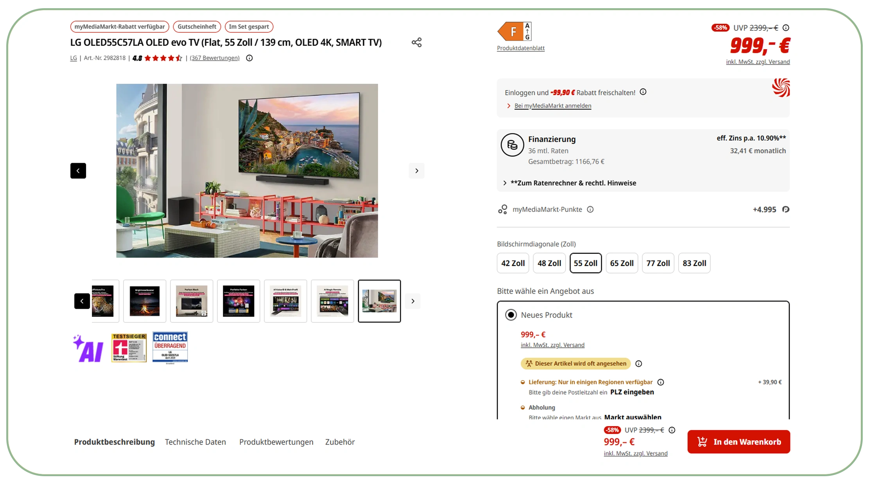
Task: Open bottom bar 'inkl. MwSt. zzgl. Versand' link
Action: (636, 454)
